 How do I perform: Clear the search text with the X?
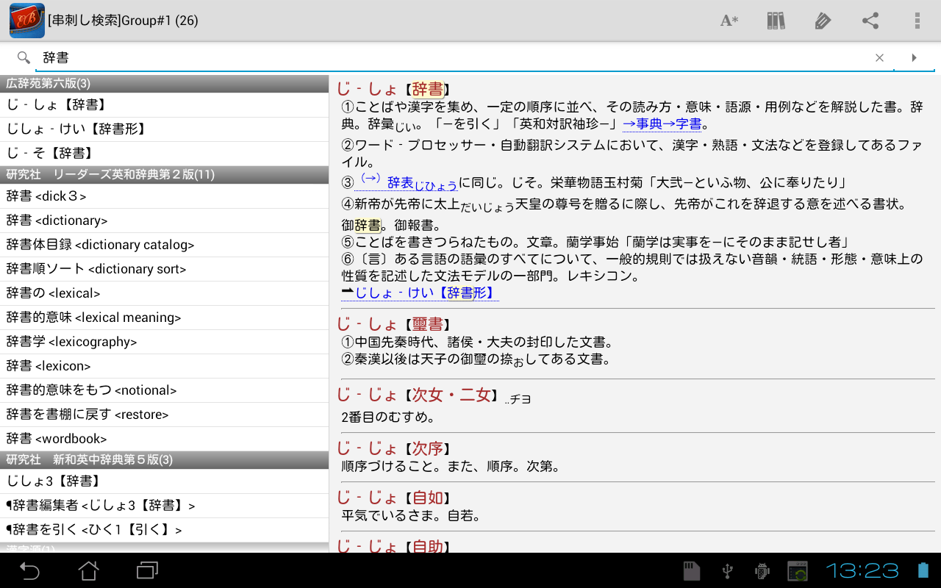[879, 58]
